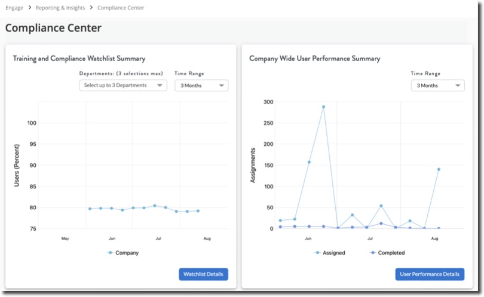
Task: Select the Compliance Center breadcrumb
Action: click(x=121, y=8)
